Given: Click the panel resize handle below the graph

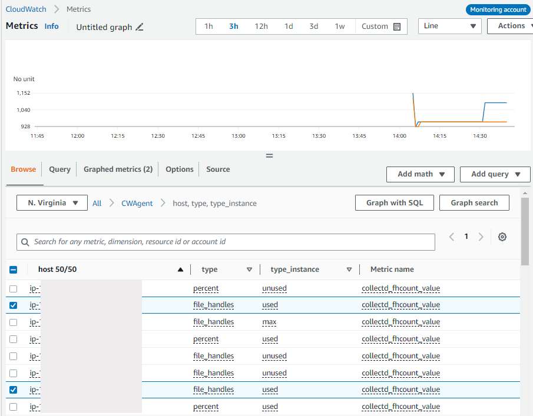Looking at the screenshot, I should [x=269, y=155].
